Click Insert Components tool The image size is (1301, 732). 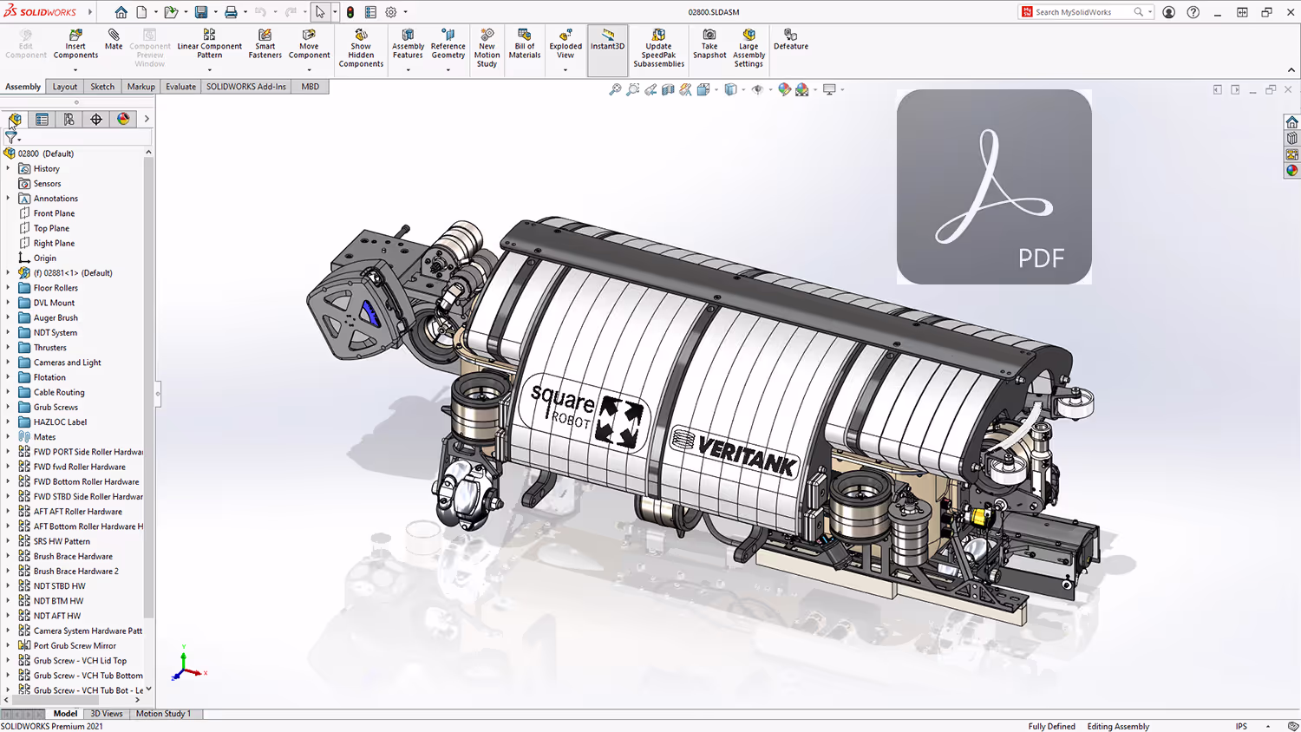[x=75, y=44]
